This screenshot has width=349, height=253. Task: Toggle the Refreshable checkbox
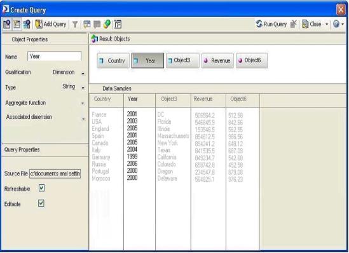pos(41,188)
